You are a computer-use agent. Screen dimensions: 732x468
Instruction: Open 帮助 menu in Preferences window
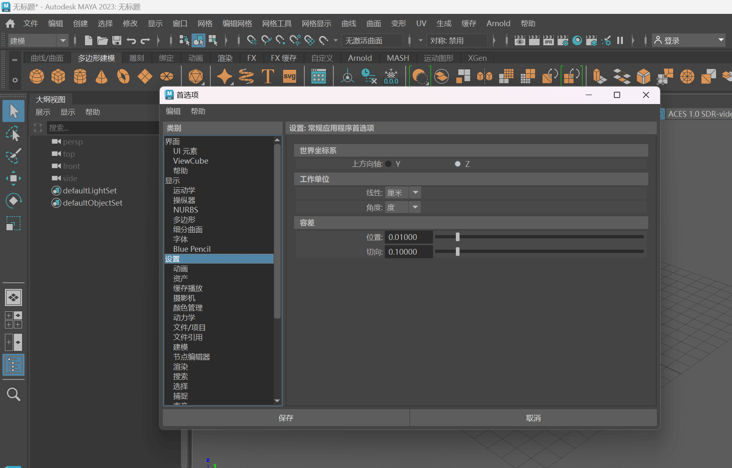198,111
